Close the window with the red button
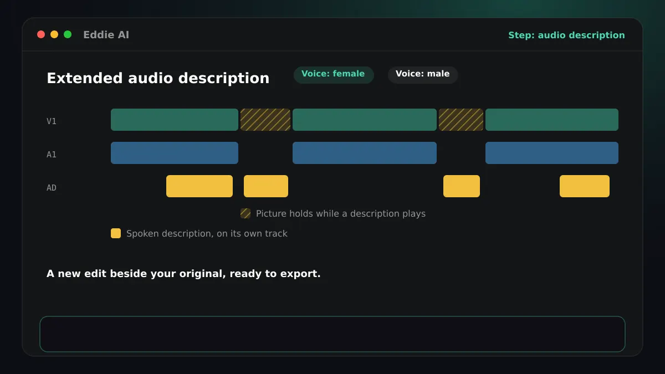 pyautogui.click(x=41, y=34)
